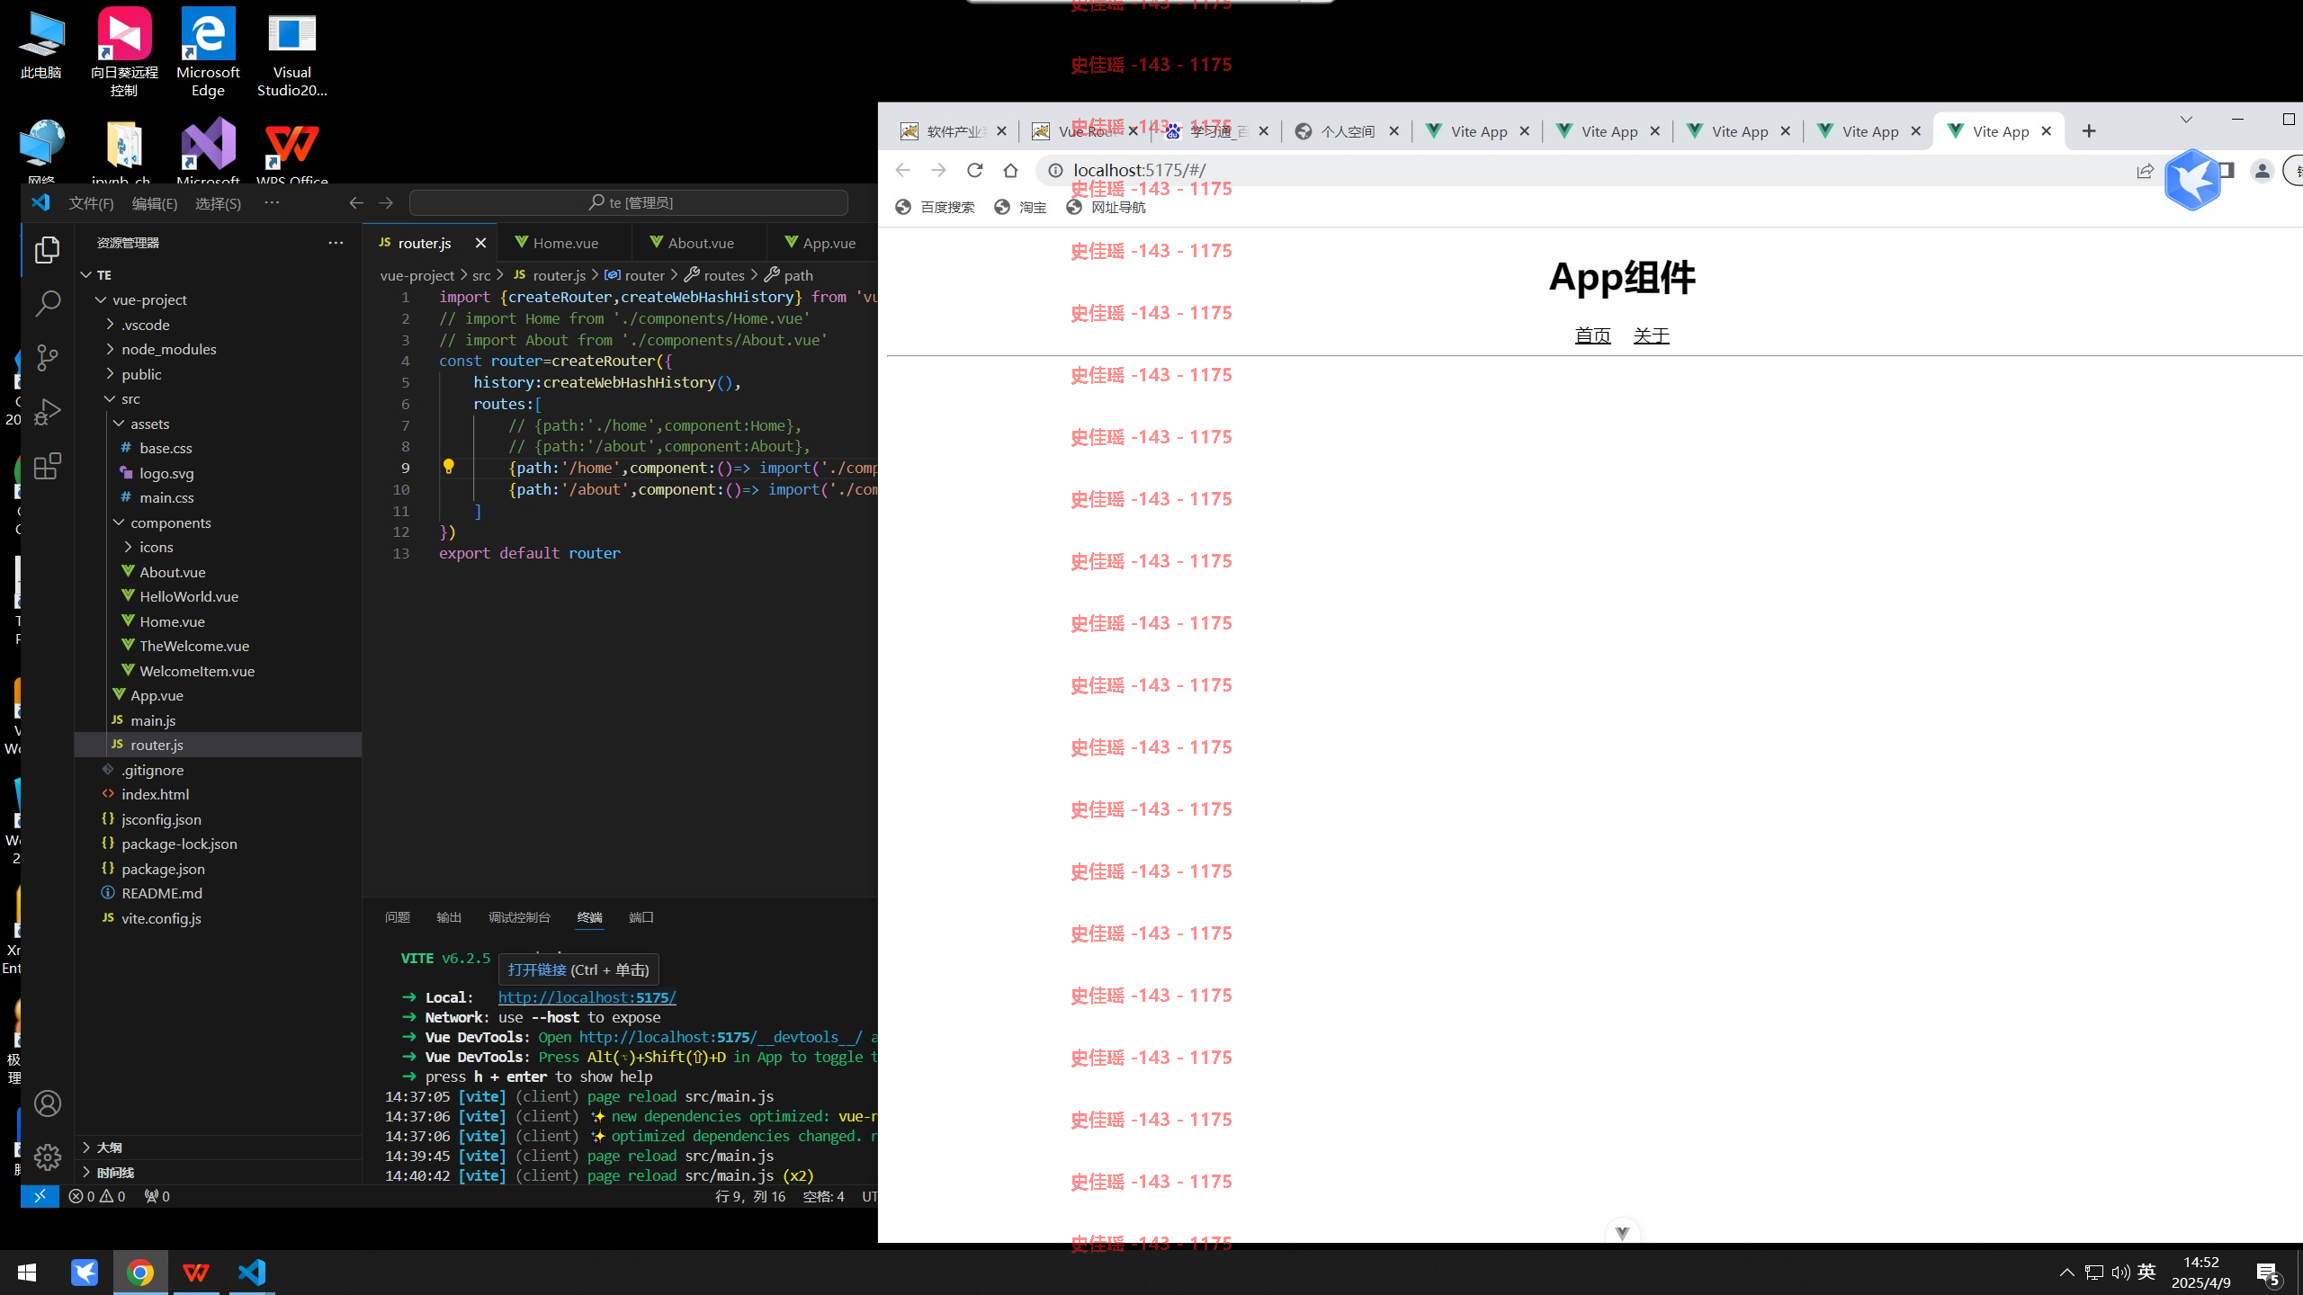
Task: Collapse the src folder
Action: pyautogui.click(x=130, y=398)
